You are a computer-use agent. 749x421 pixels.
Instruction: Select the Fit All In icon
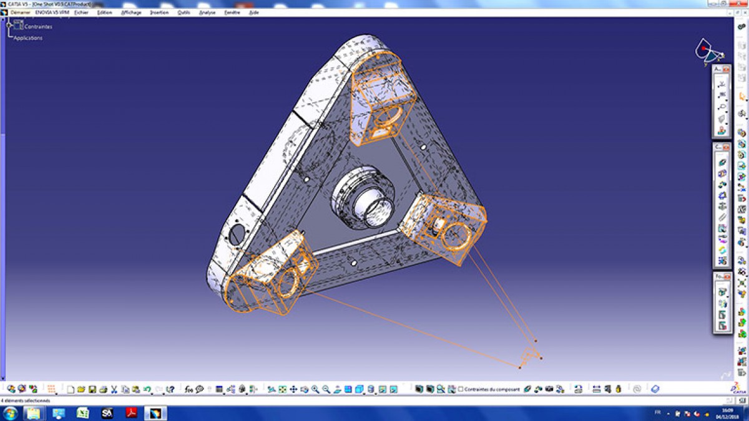[281, 389]
